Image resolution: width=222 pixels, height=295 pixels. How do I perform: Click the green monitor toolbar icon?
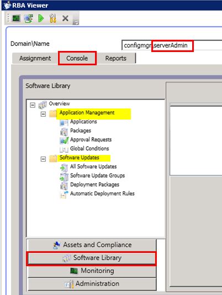pos(16,18)
